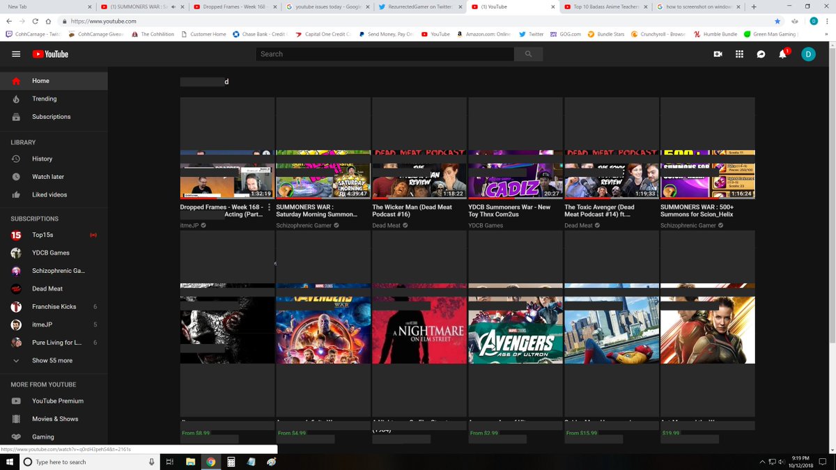Image resolution: width=836 pixels, height=470 pixels.
Task: Click the browser back arrow
Action: 9,22
